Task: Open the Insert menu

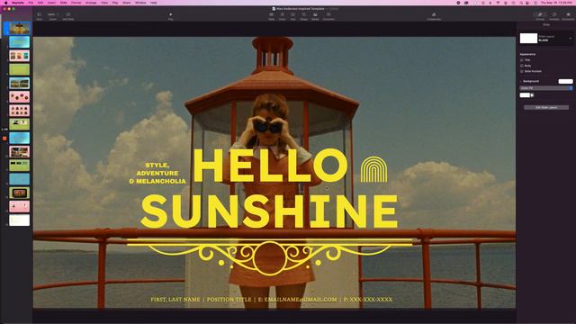Action: [51, 3]
